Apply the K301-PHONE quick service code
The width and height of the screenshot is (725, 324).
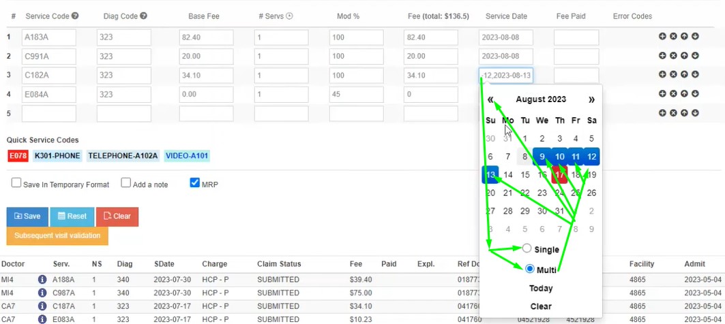[x=57, y=156]
